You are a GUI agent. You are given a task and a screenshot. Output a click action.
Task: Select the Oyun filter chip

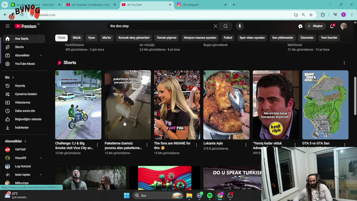[91, 38]
